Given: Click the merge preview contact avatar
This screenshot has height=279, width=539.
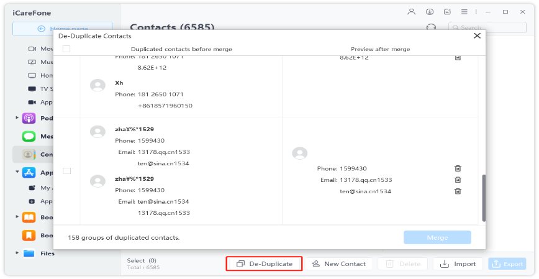Looking at the screenshot, I should [300, 153].
